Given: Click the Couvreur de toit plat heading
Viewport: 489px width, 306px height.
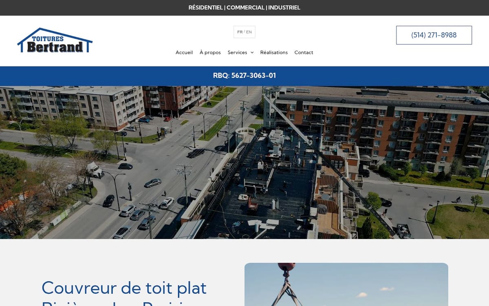Looking at the screenshot, I should (x=124, y=292).
